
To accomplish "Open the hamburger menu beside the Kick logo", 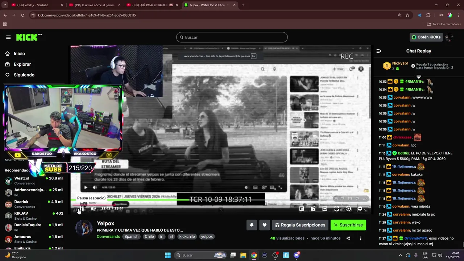I will pos(8,37).
